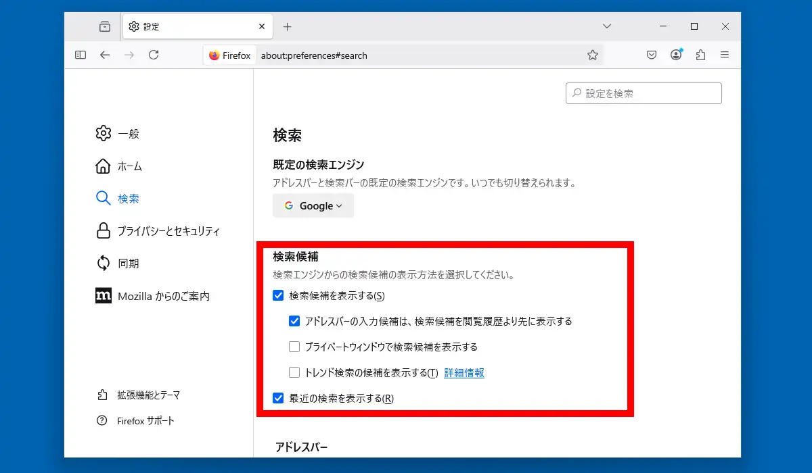Open the Google default search engine dropdown
This screenshot has height=473, width=812.
tap(313, 205)
